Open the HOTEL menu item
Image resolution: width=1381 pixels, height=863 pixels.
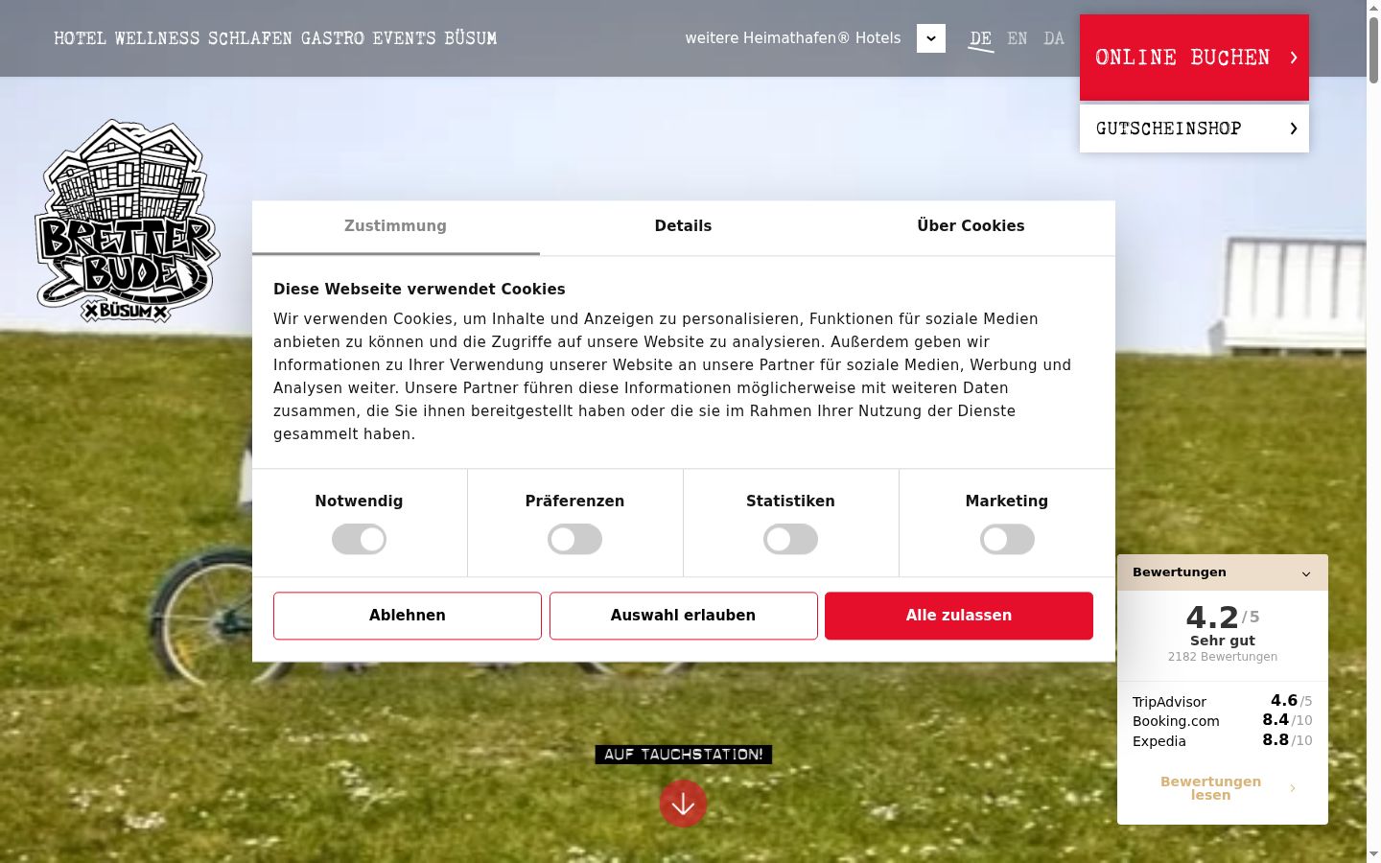point(79,38)
